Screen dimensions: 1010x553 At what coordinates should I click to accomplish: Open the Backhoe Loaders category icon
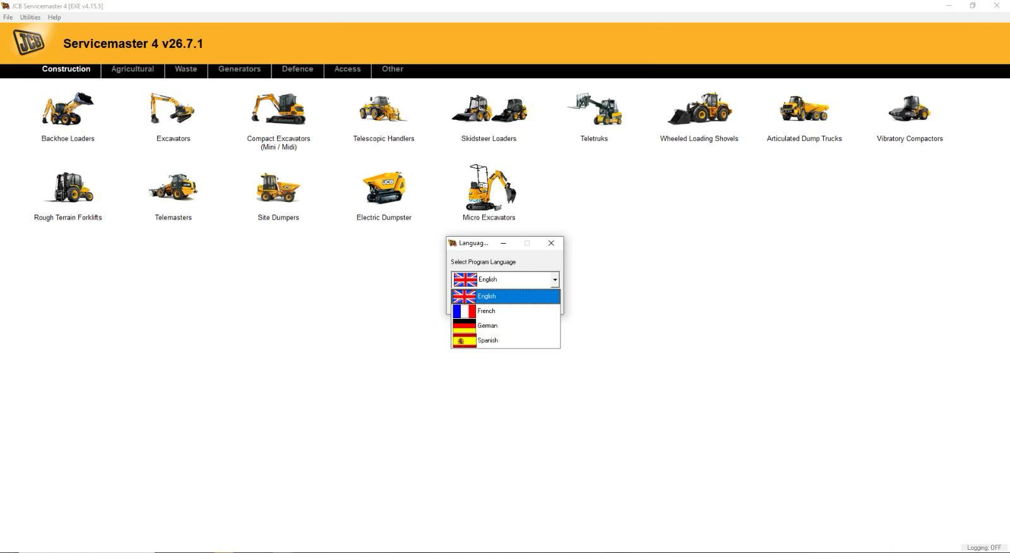68,109
